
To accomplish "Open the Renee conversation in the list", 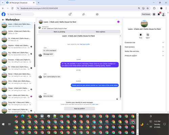I will (x=17, y=75).
